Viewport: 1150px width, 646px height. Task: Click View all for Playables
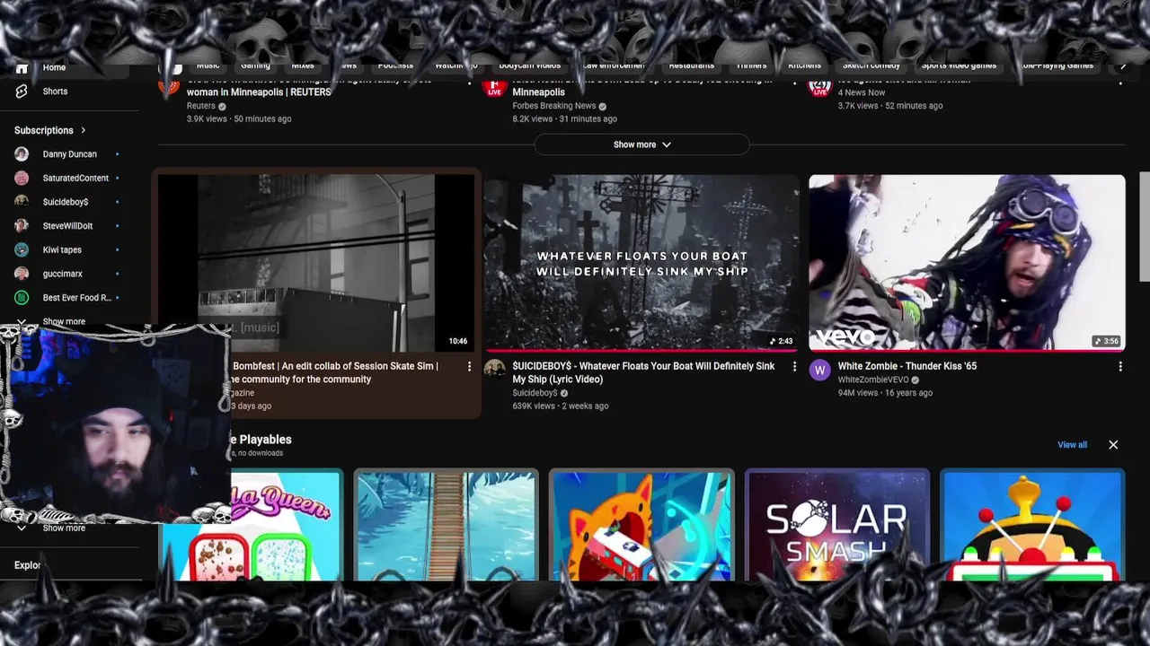(1072, 445)
